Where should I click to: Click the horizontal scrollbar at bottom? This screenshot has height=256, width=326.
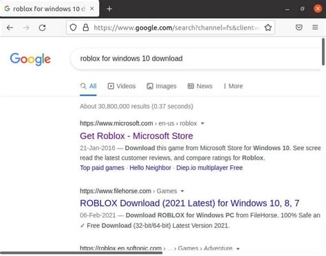click(x=81, y=253)
